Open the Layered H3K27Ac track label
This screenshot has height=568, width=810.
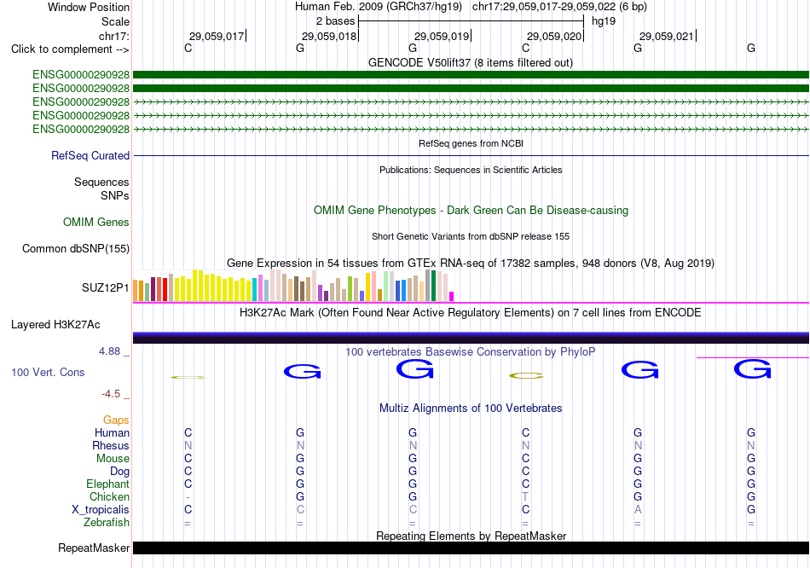point(55,325)
